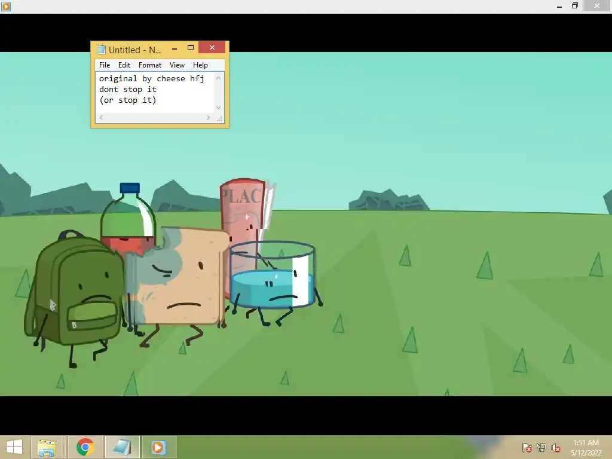Click the text '(or stop it)' line
612x459 pixels.
128,100
